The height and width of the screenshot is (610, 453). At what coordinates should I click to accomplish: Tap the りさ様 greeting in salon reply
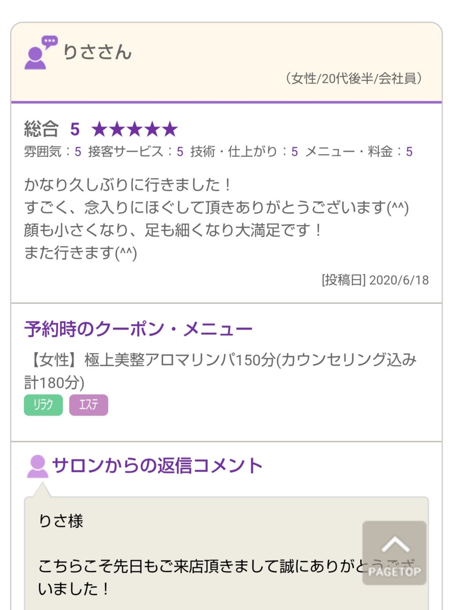coord(61,521)
